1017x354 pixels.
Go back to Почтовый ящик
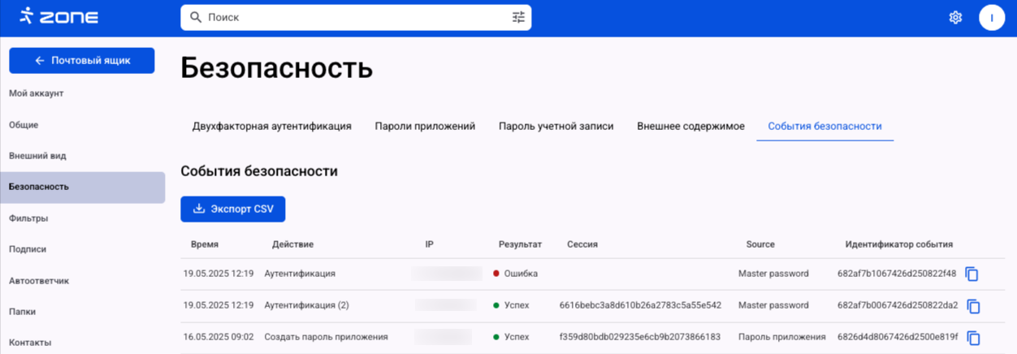click(x=82, y=61)
